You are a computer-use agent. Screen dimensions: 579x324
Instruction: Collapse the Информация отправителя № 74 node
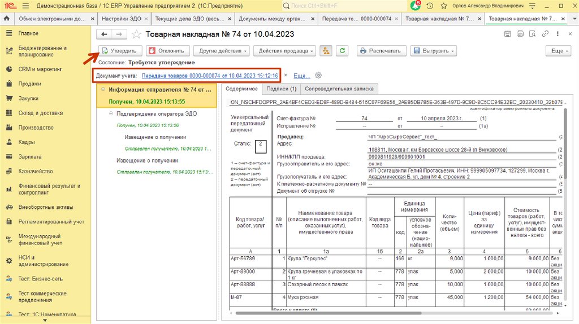coord(102,89)
